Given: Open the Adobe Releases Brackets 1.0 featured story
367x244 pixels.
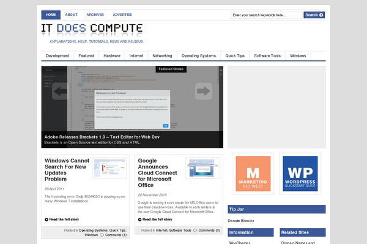Looking at the screenshot, I should 102,137.
